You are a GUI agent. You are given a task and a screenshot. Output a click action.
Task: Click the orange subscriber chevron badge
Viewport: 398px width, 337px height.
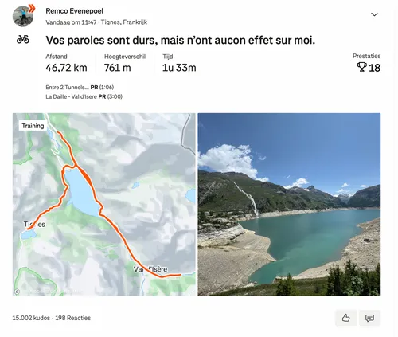32,8
